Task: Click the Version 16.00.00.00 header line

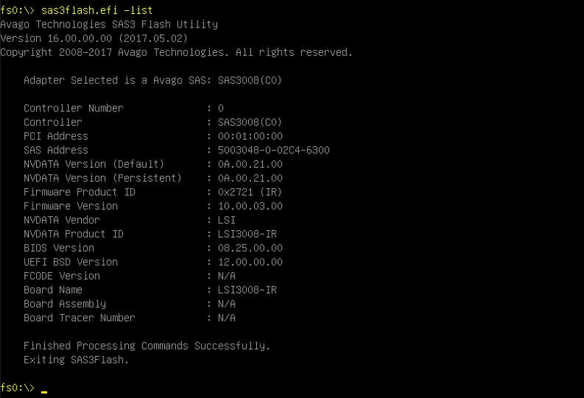Action: tap(94, 38)
